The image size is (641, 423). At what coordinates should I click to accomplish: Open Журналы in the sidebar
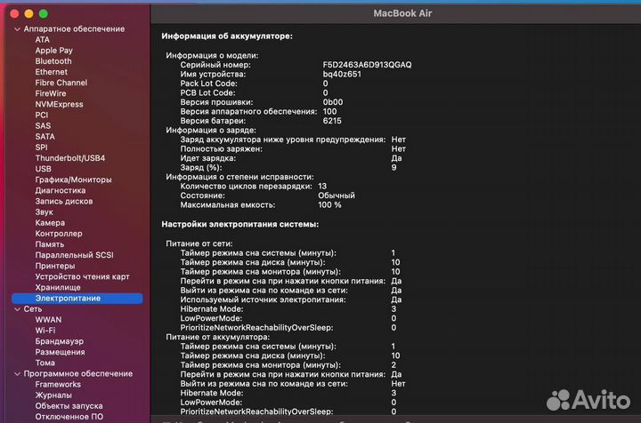(53, 395)
